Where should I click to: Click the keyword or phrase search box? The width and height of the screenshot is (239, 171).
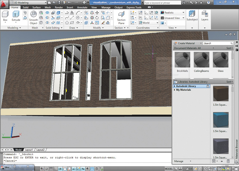(x=162, y=3)
